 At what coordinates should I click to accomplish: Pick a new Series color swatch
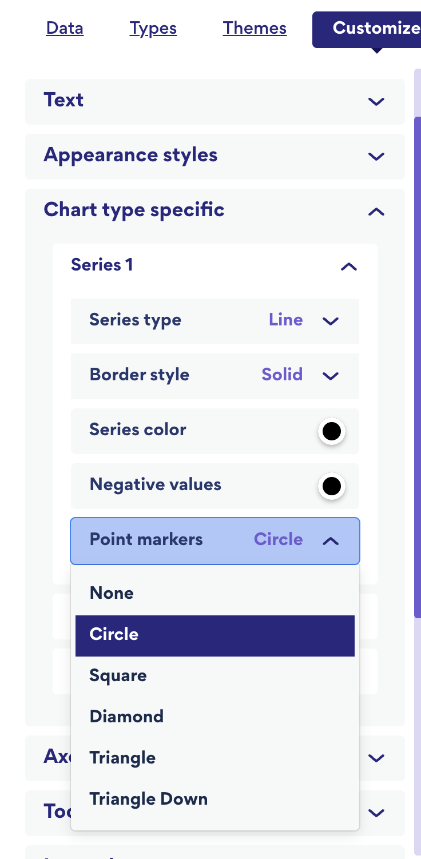(331, 431)
